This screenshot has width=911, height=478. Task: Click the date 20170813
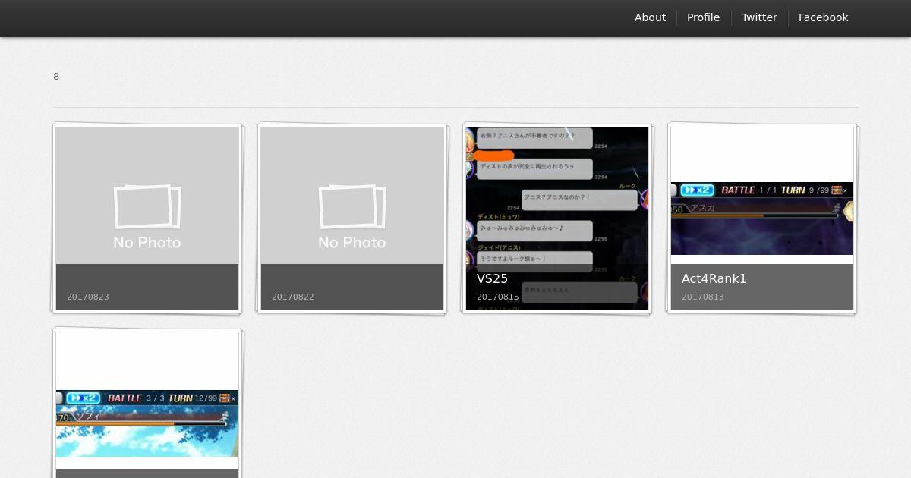pos(703,297)
